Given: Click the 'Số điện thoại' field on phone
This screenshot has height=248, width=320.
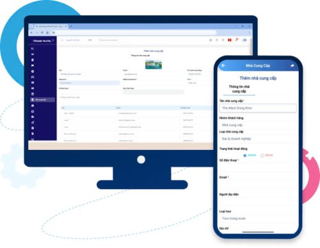Looking at the screenshot, I should click(258, 167).
